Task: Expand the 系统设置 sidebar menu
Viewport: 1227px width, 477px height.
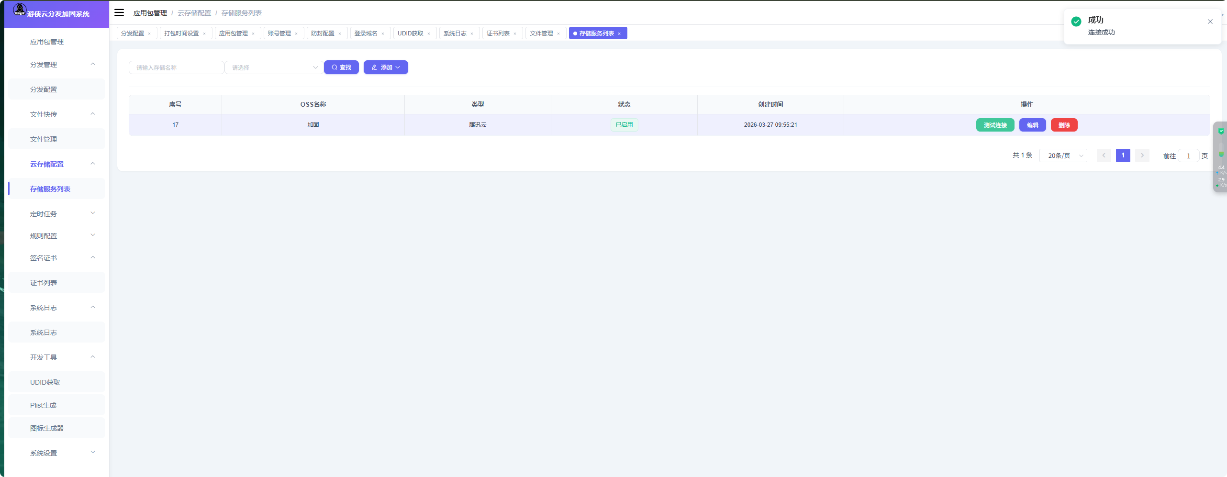Action: 56,453
